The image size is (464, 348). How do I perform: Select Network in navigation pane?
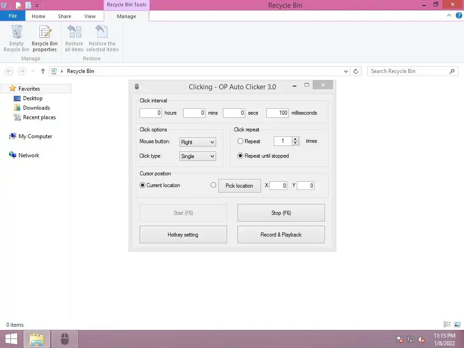click(29, 155)
